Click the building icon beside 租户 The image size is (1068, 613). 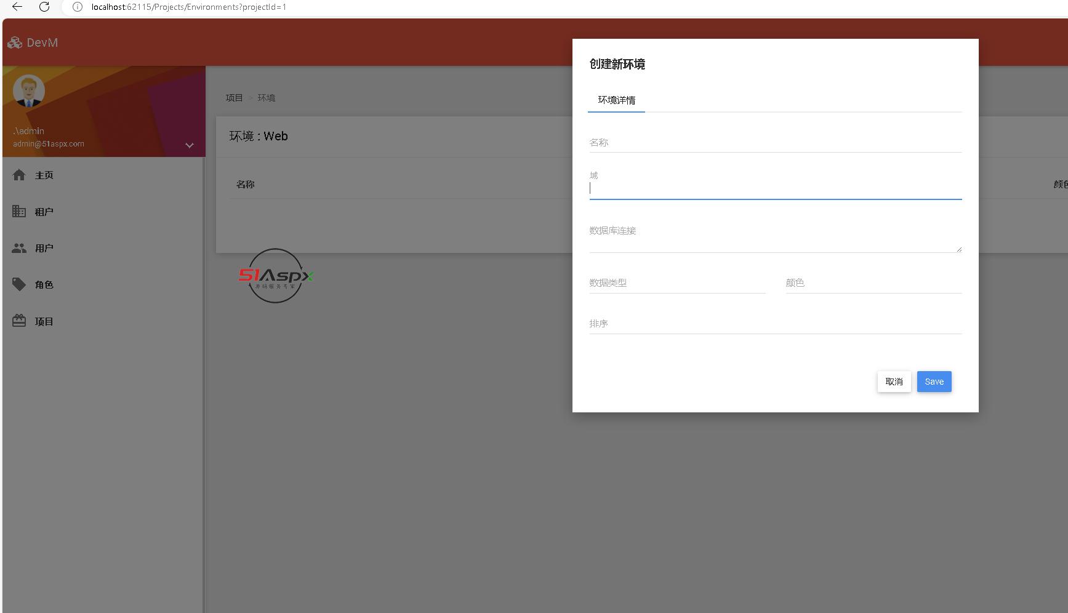(19, 211)
